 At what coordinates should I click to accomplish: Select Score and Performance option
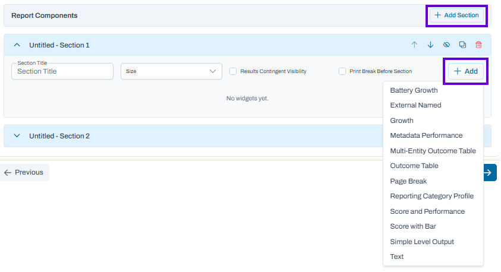[x=433, y=211]
